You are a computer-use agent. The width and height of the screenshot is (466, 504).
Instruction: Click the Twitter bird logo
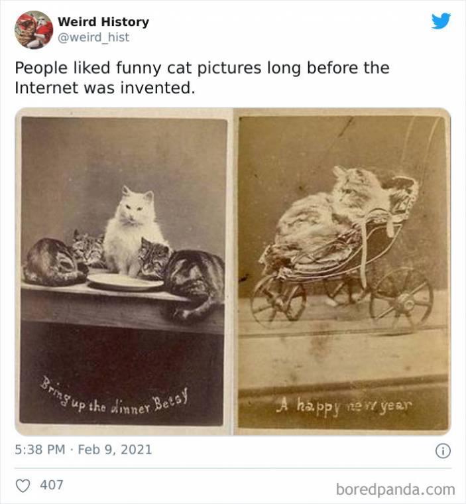point(441,21)
